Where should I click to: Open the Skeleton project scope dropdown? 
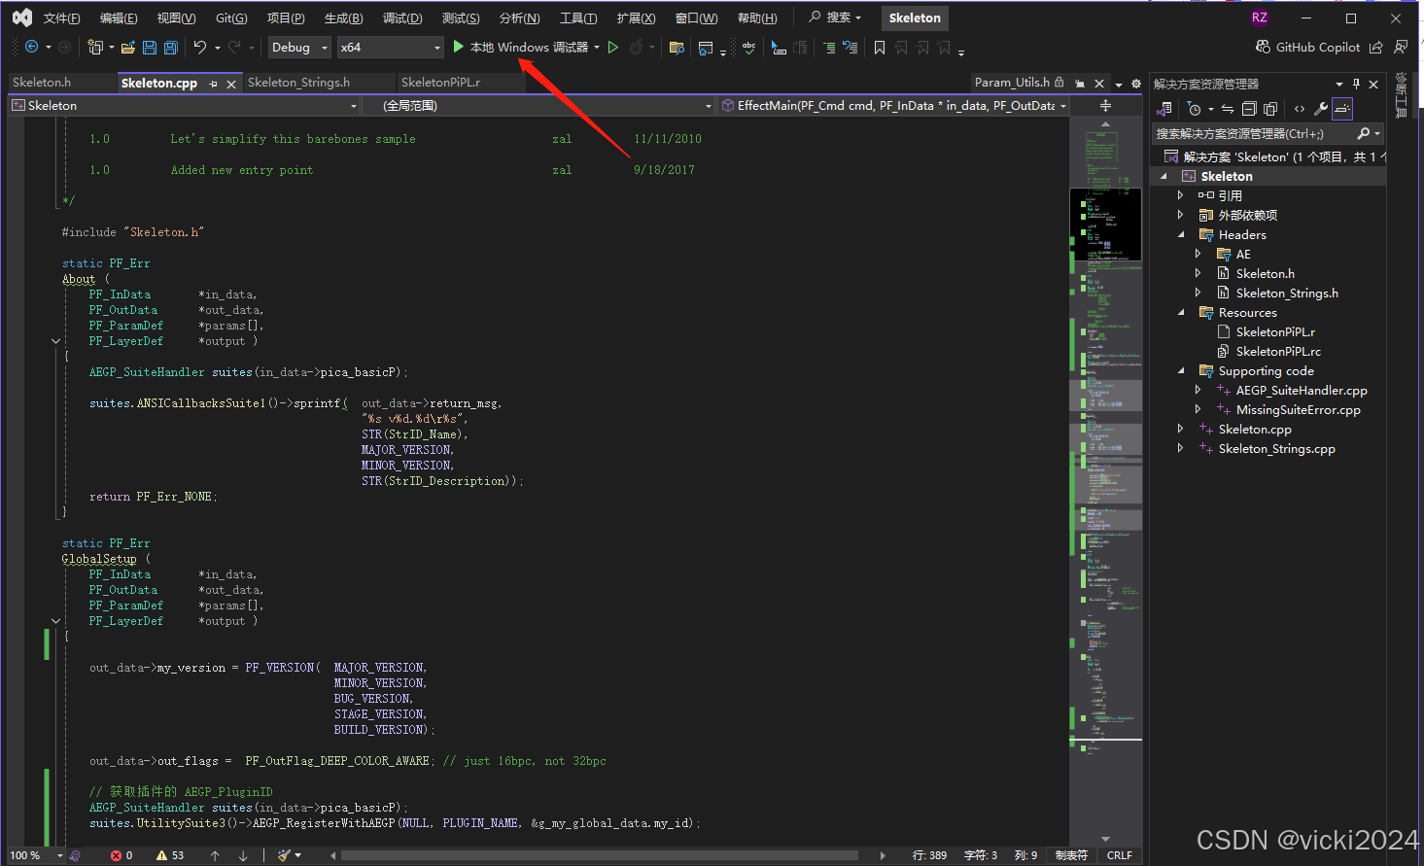click(x=185, y=105)
